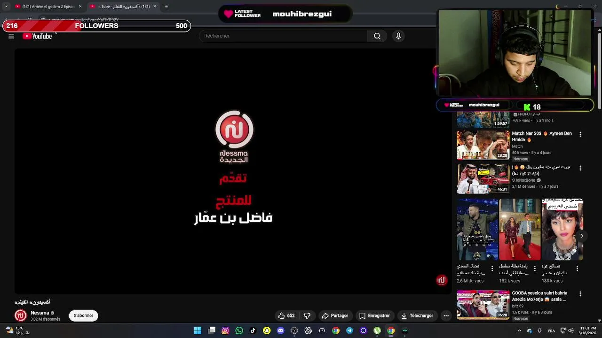Open options menu for Match Nar S03
602x338 pixels.
tap(580, 134)
